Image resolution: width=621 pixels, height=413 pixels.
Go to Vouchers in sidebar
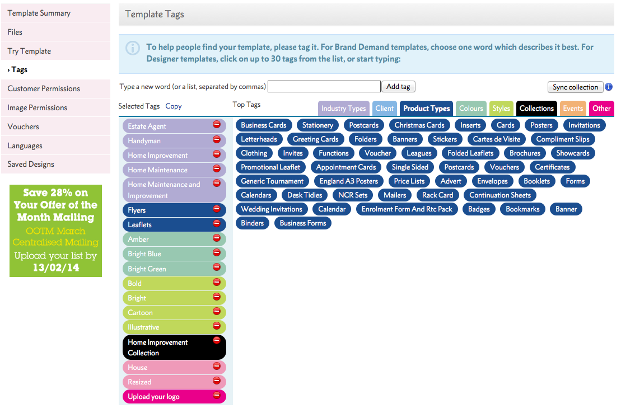tap(56, 126)
